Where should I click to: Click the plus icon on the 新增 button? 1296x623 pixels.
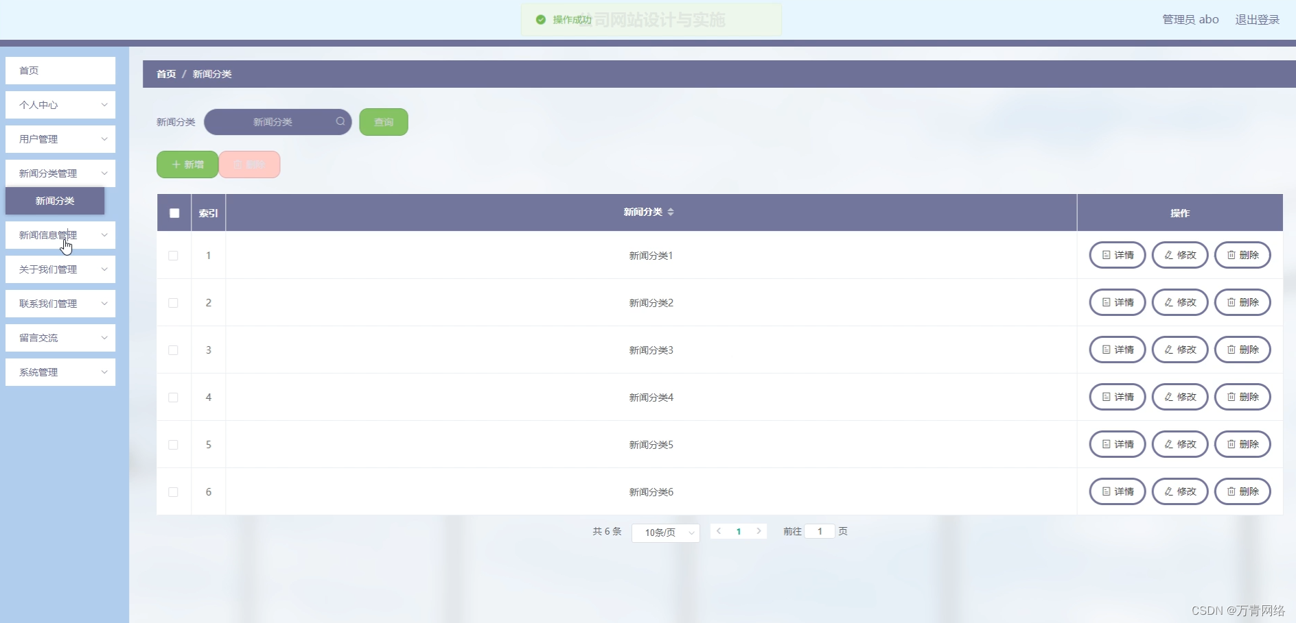point(177,164)
